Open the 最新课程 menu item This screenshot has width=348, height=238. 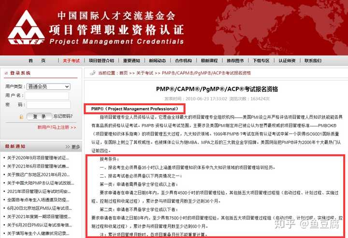pyautogui.click(x=209, y=60)
